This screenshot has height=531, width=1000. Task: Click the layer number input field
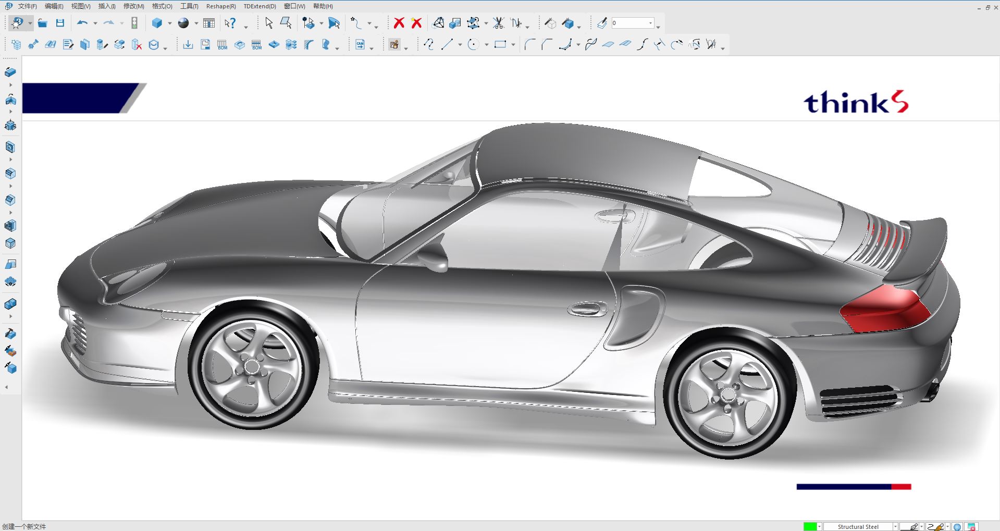tap(629, 23)
